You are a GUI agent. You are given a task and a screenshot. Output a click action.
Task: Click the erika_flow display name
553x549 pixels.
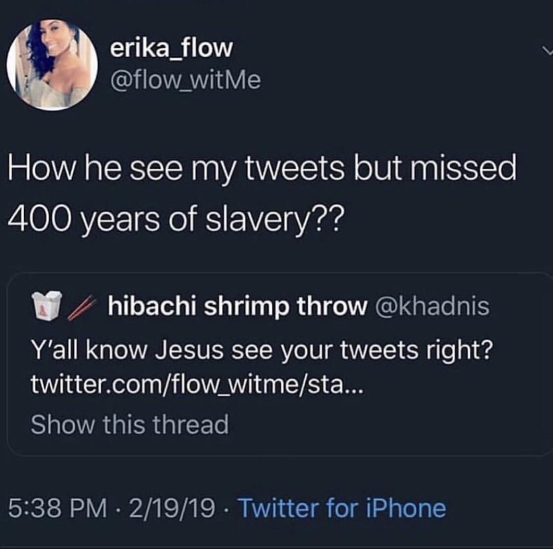click(171, 48)
